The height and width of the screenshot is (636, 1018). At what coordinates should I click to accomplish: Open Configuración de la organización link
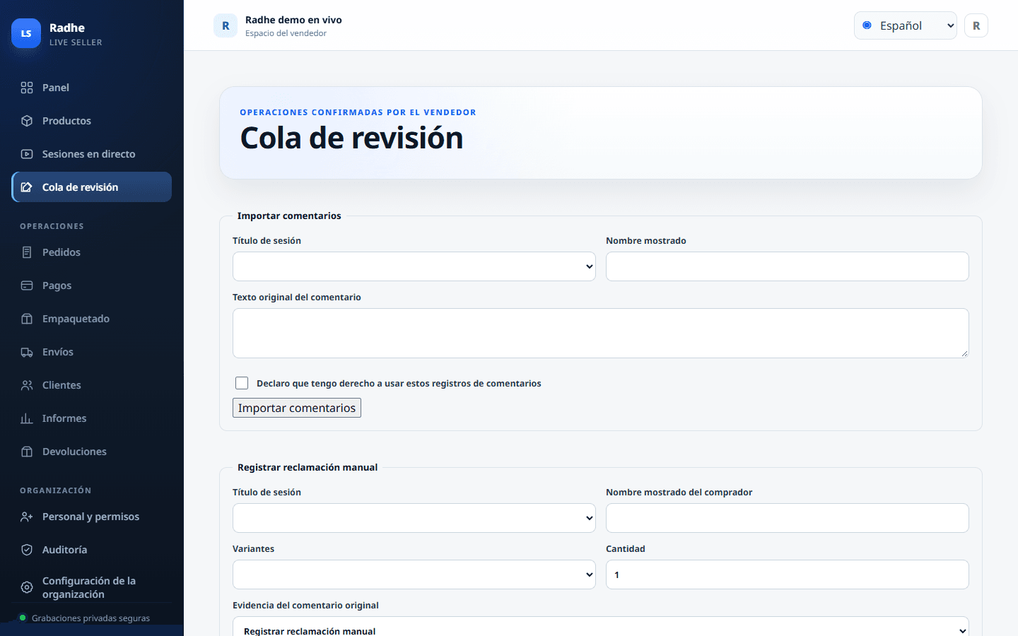[x=92, y=587]
